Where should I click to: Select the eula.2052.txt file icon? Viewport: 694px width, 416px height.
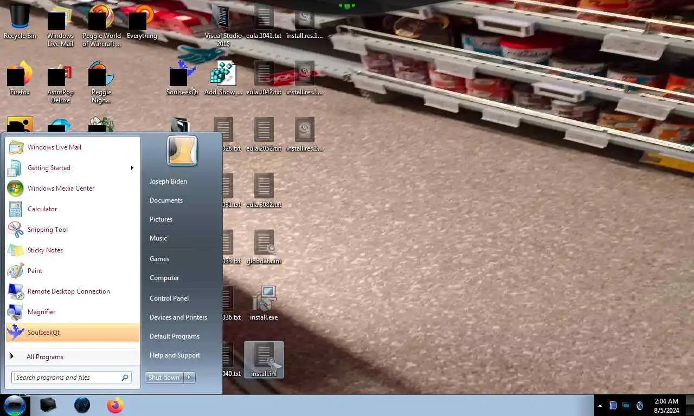[x=264, y=135]
